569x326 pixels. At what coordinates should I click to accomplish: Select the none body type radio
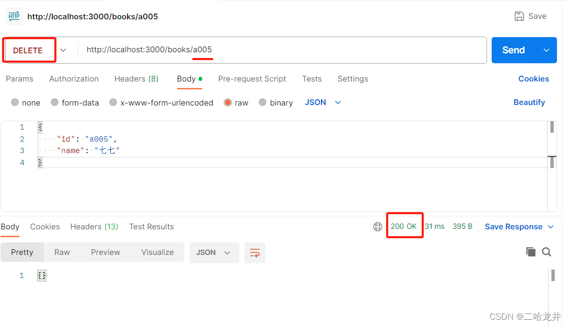15,102
